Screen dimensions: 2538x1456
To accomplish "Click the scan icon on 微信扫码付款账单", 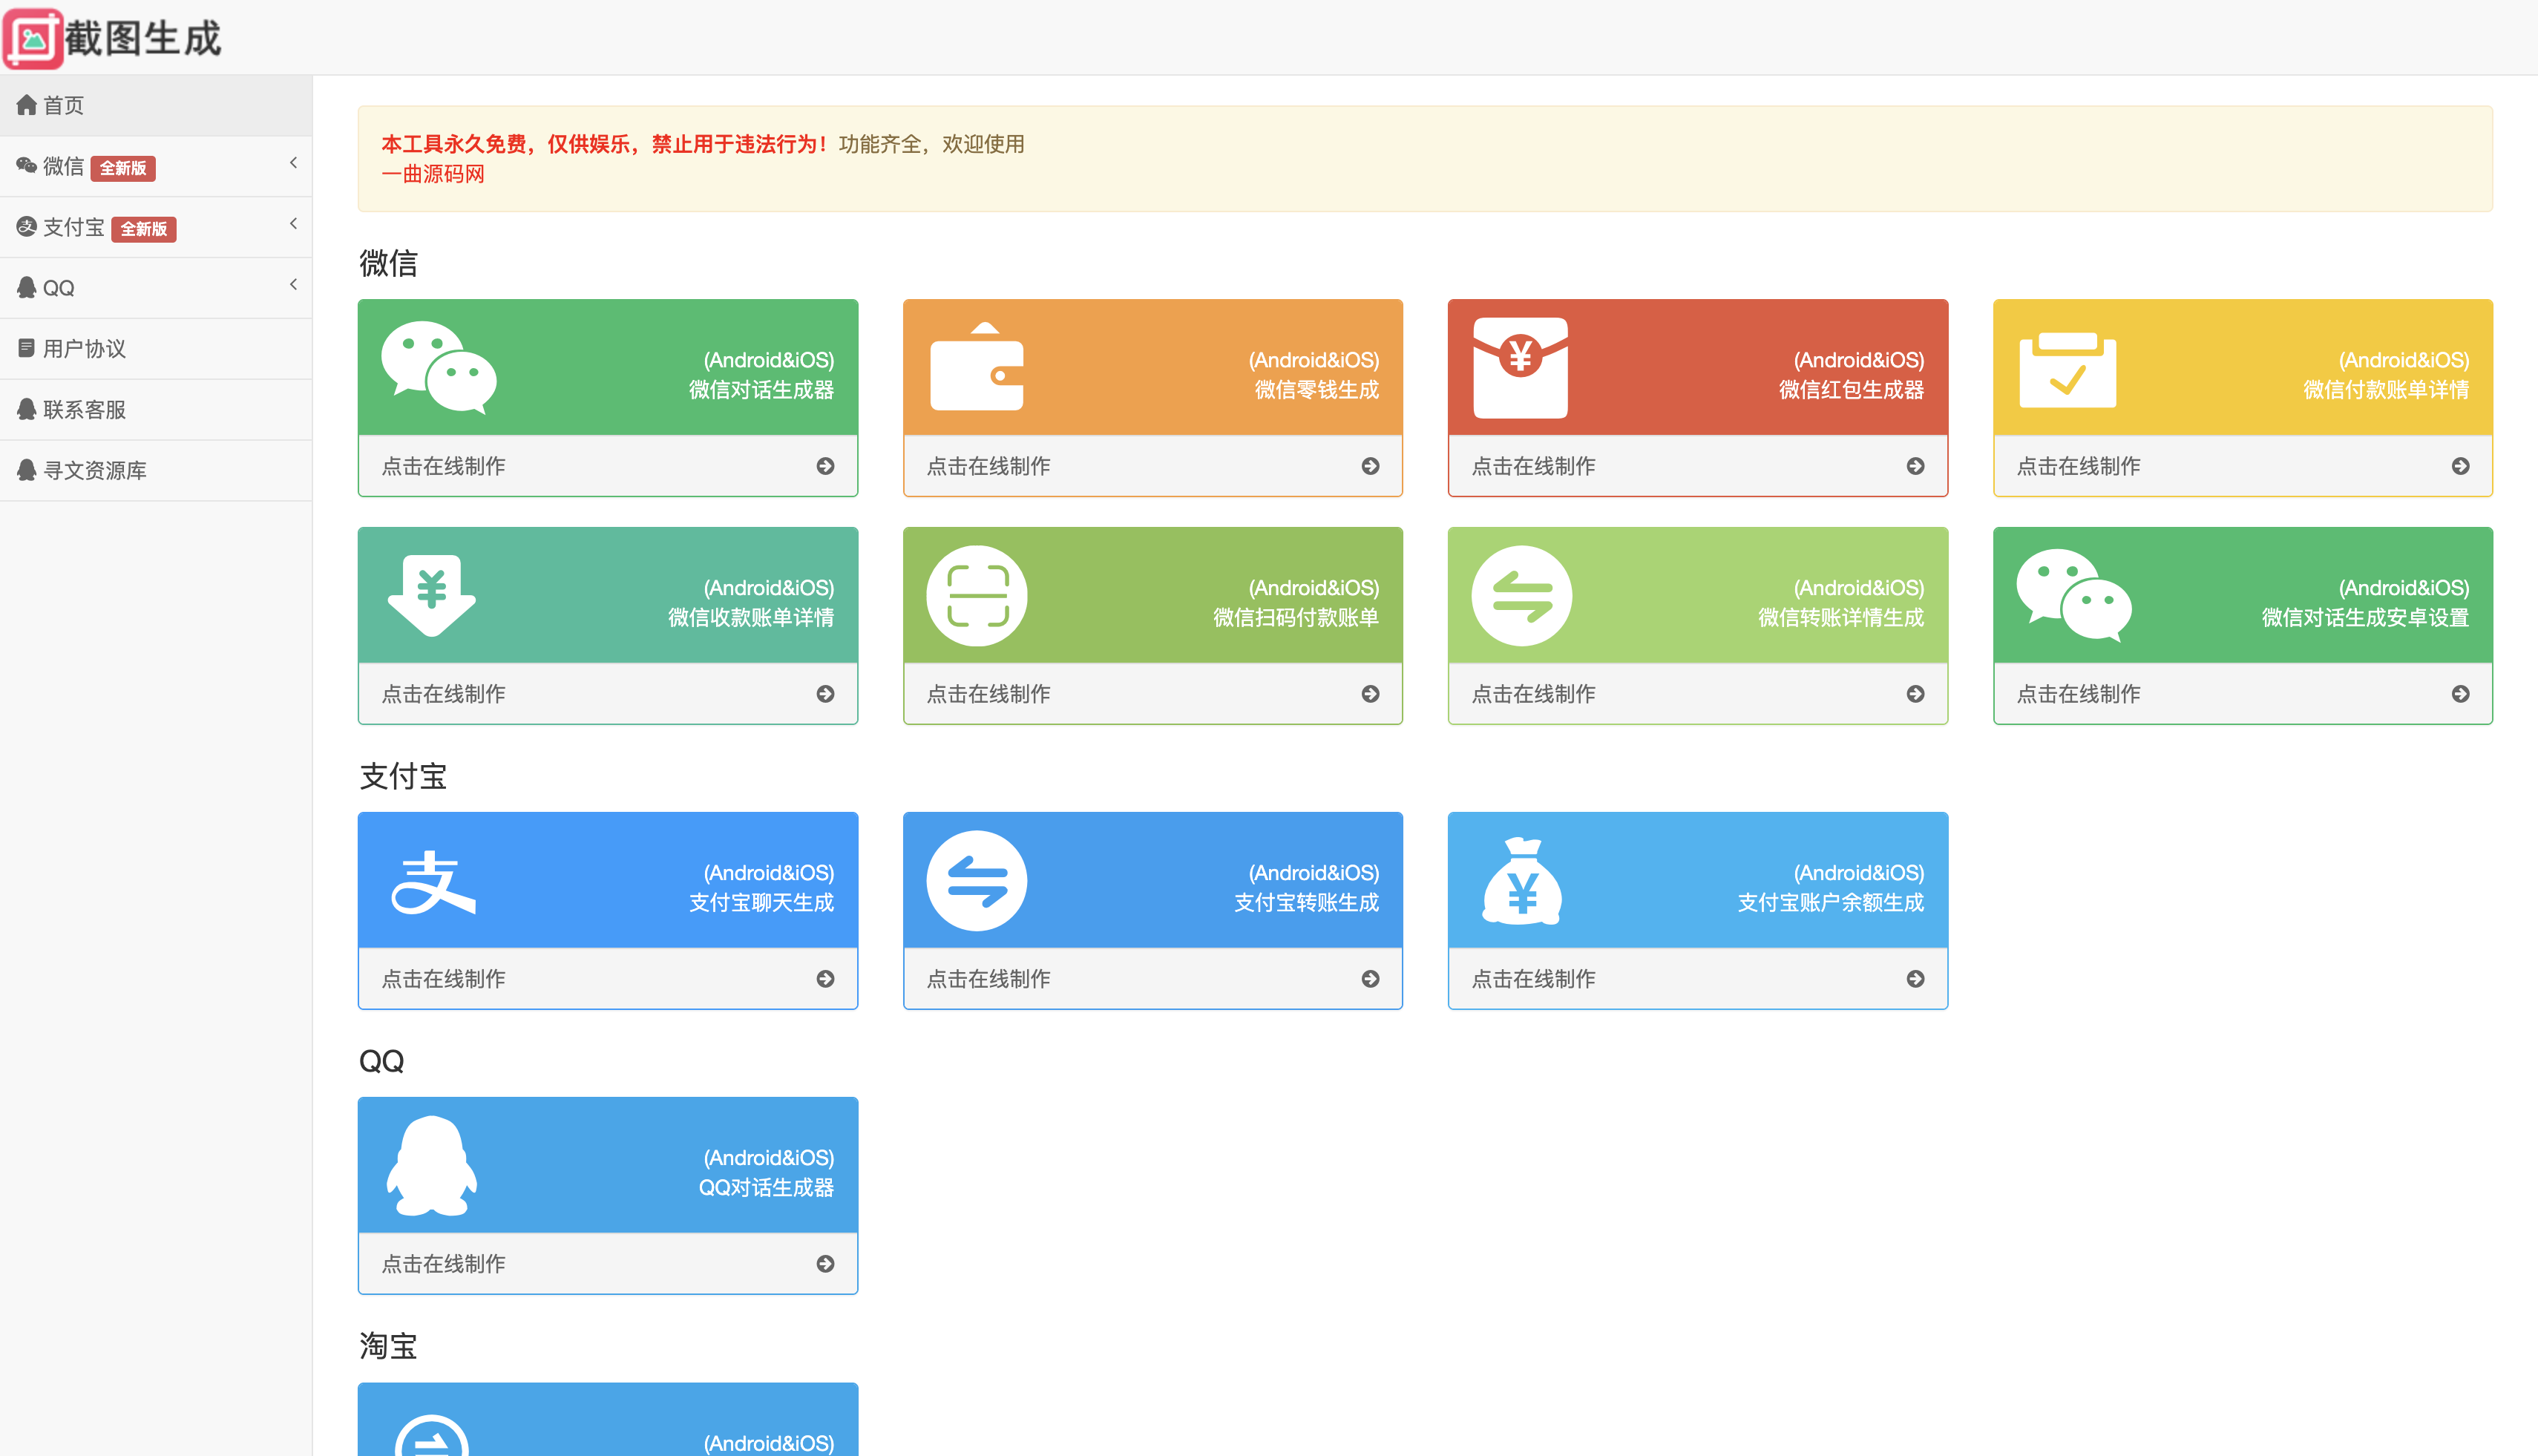I will pos(977,595).
